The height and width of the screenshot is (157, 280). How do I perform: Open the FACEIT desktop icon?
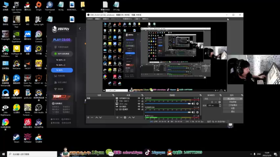point(28,65)
